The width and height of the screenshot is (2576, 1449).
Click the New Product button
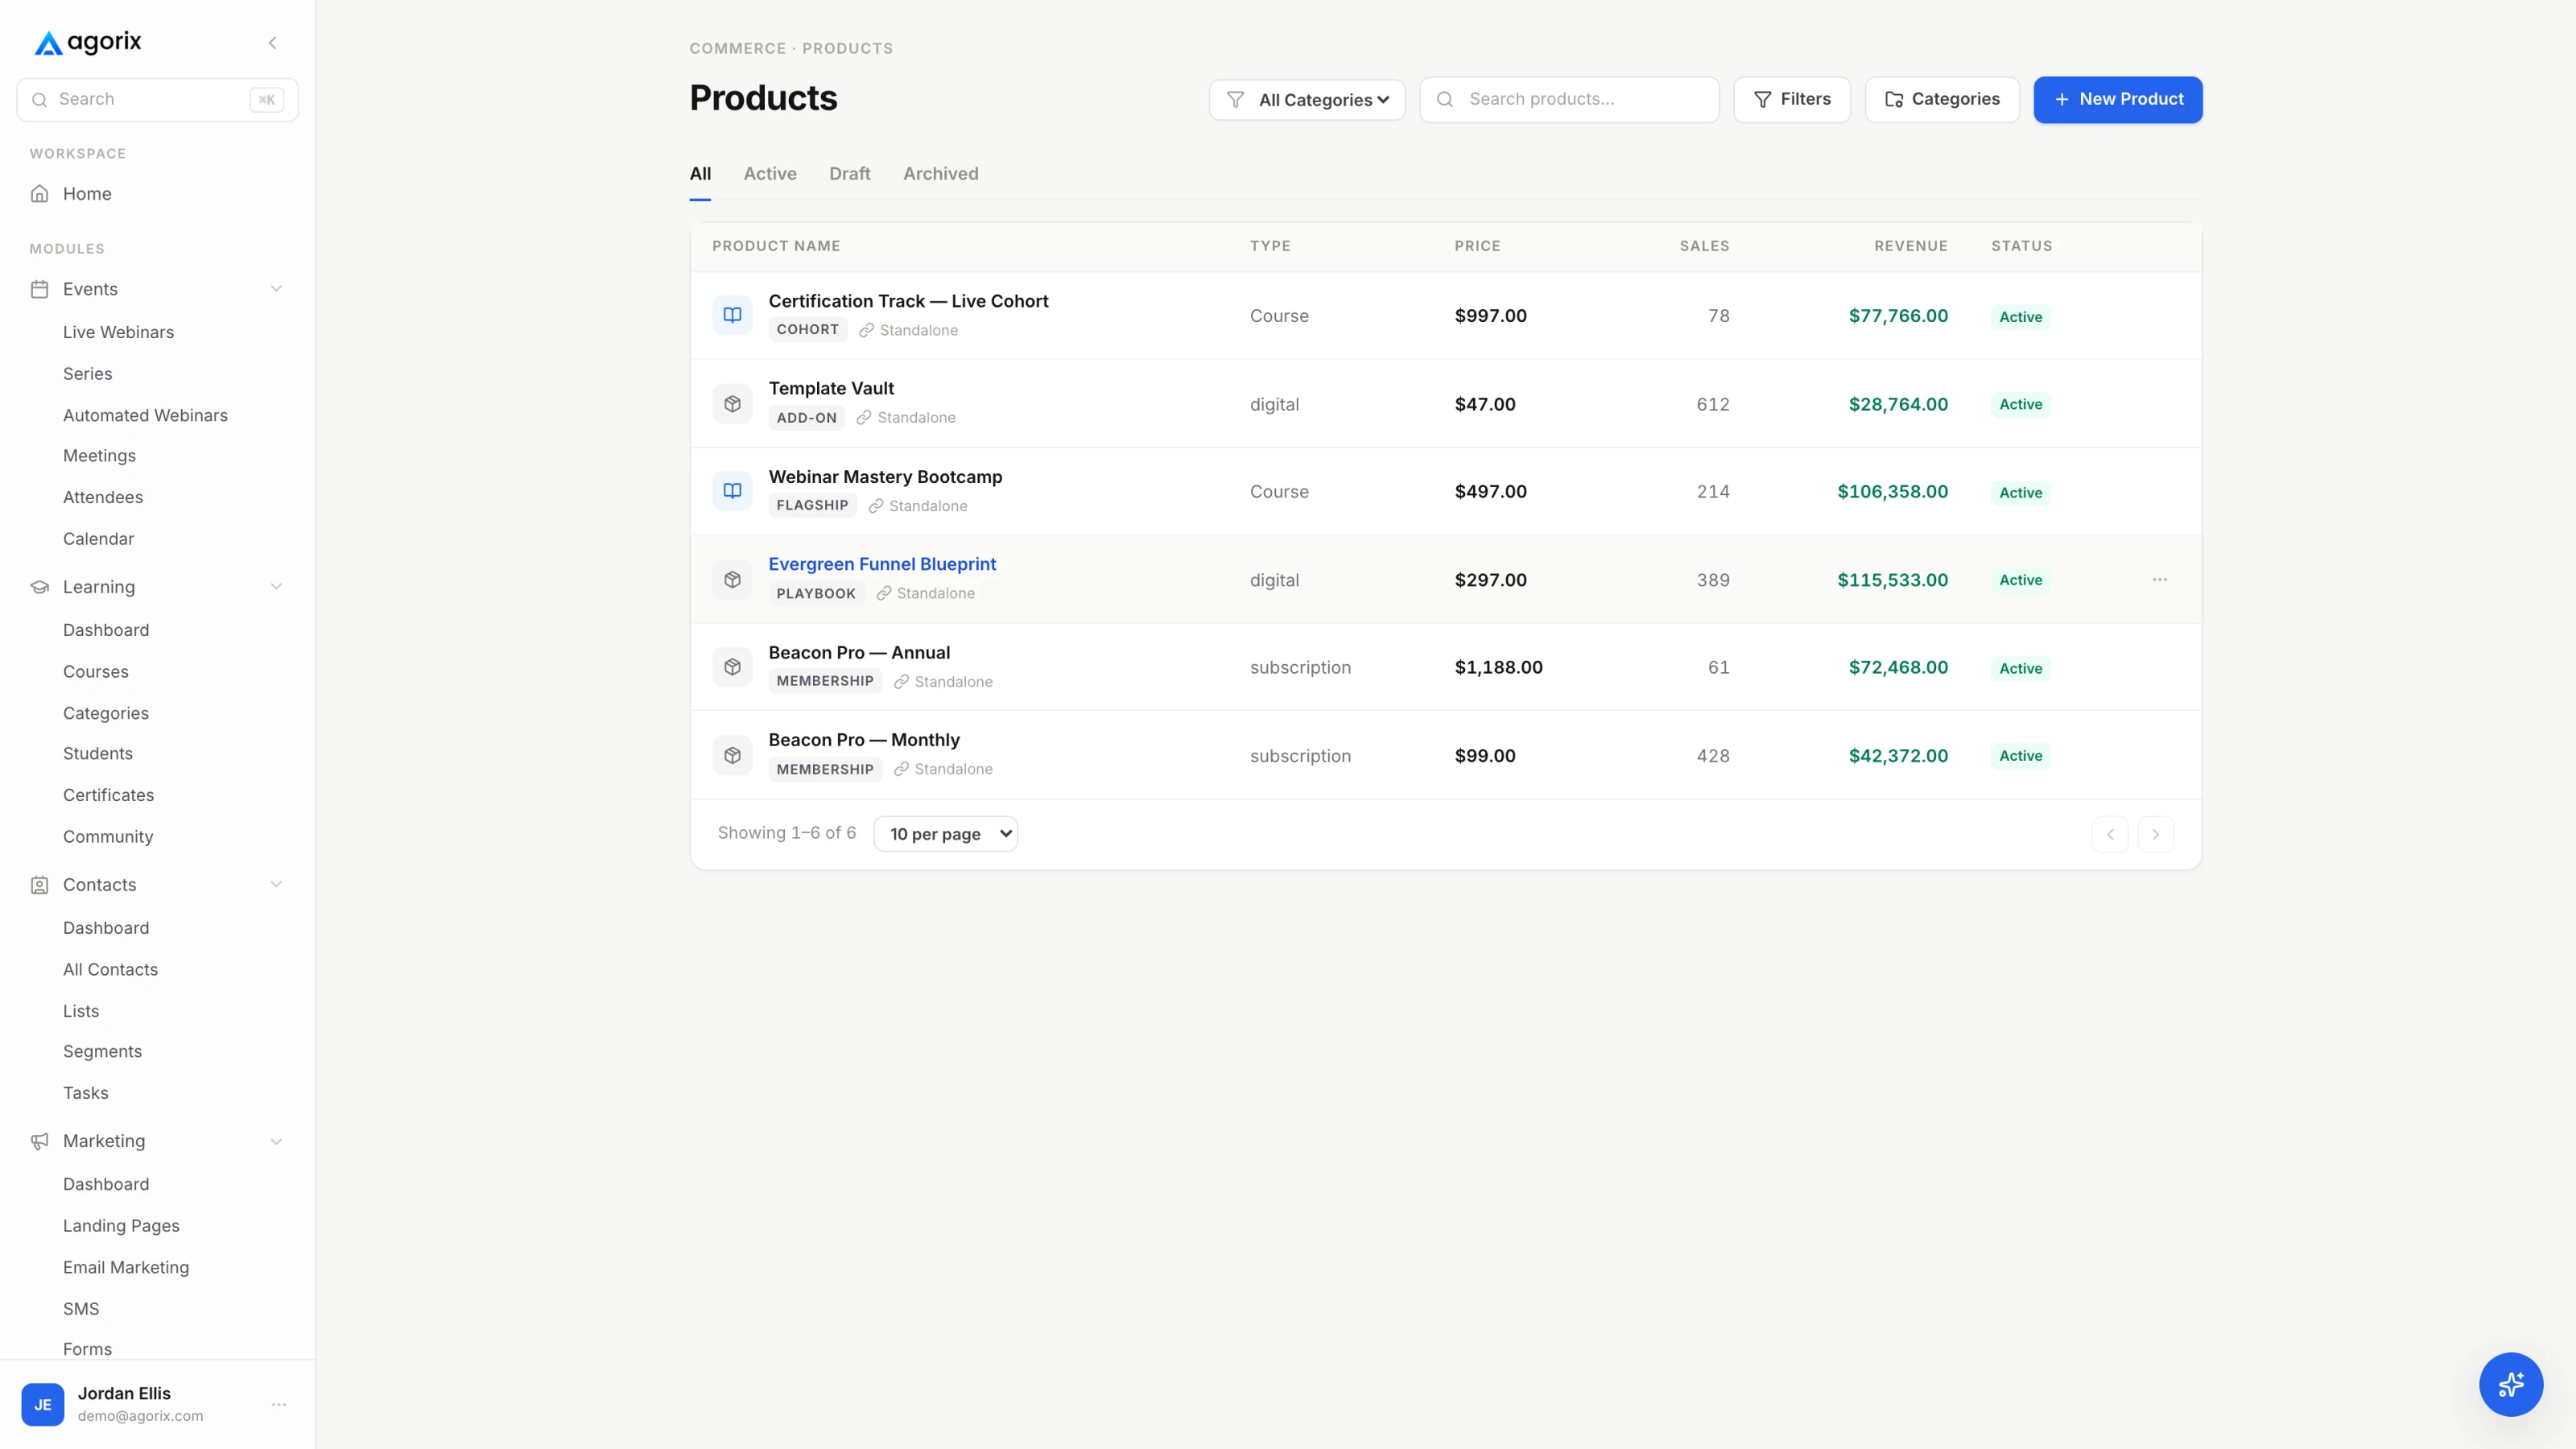click(2118, 100)
